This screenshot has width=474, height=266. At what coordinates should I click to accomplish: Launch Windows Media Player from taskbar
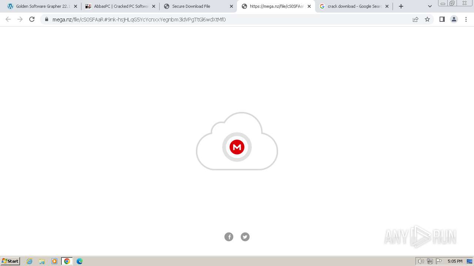click(54, 261)
